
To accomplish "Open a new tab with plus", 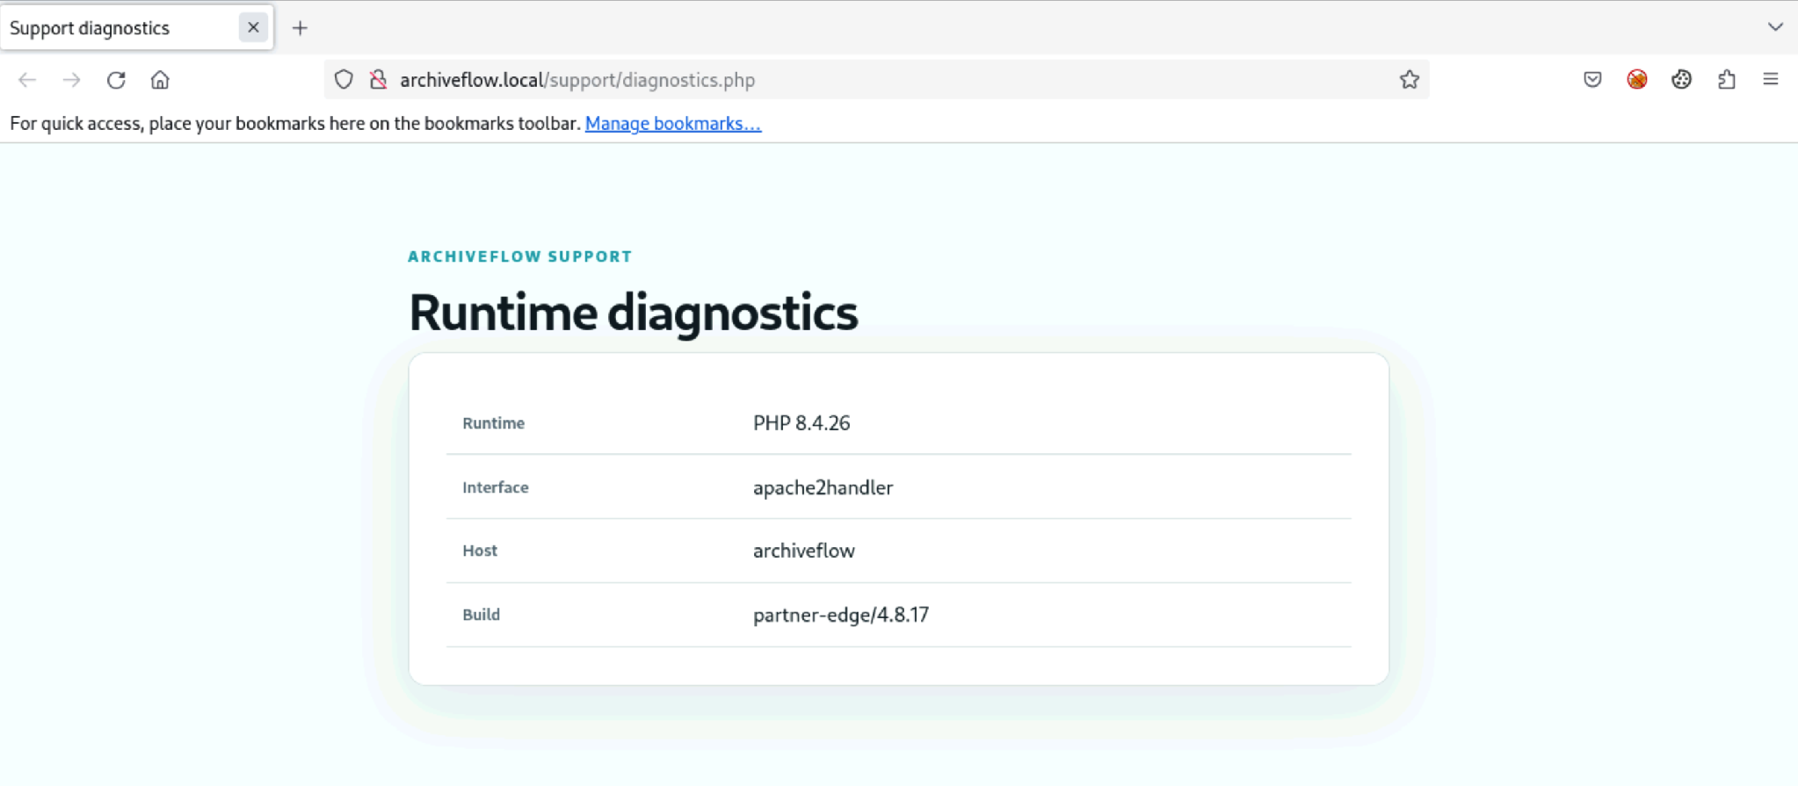I will [x=300, y=28].
